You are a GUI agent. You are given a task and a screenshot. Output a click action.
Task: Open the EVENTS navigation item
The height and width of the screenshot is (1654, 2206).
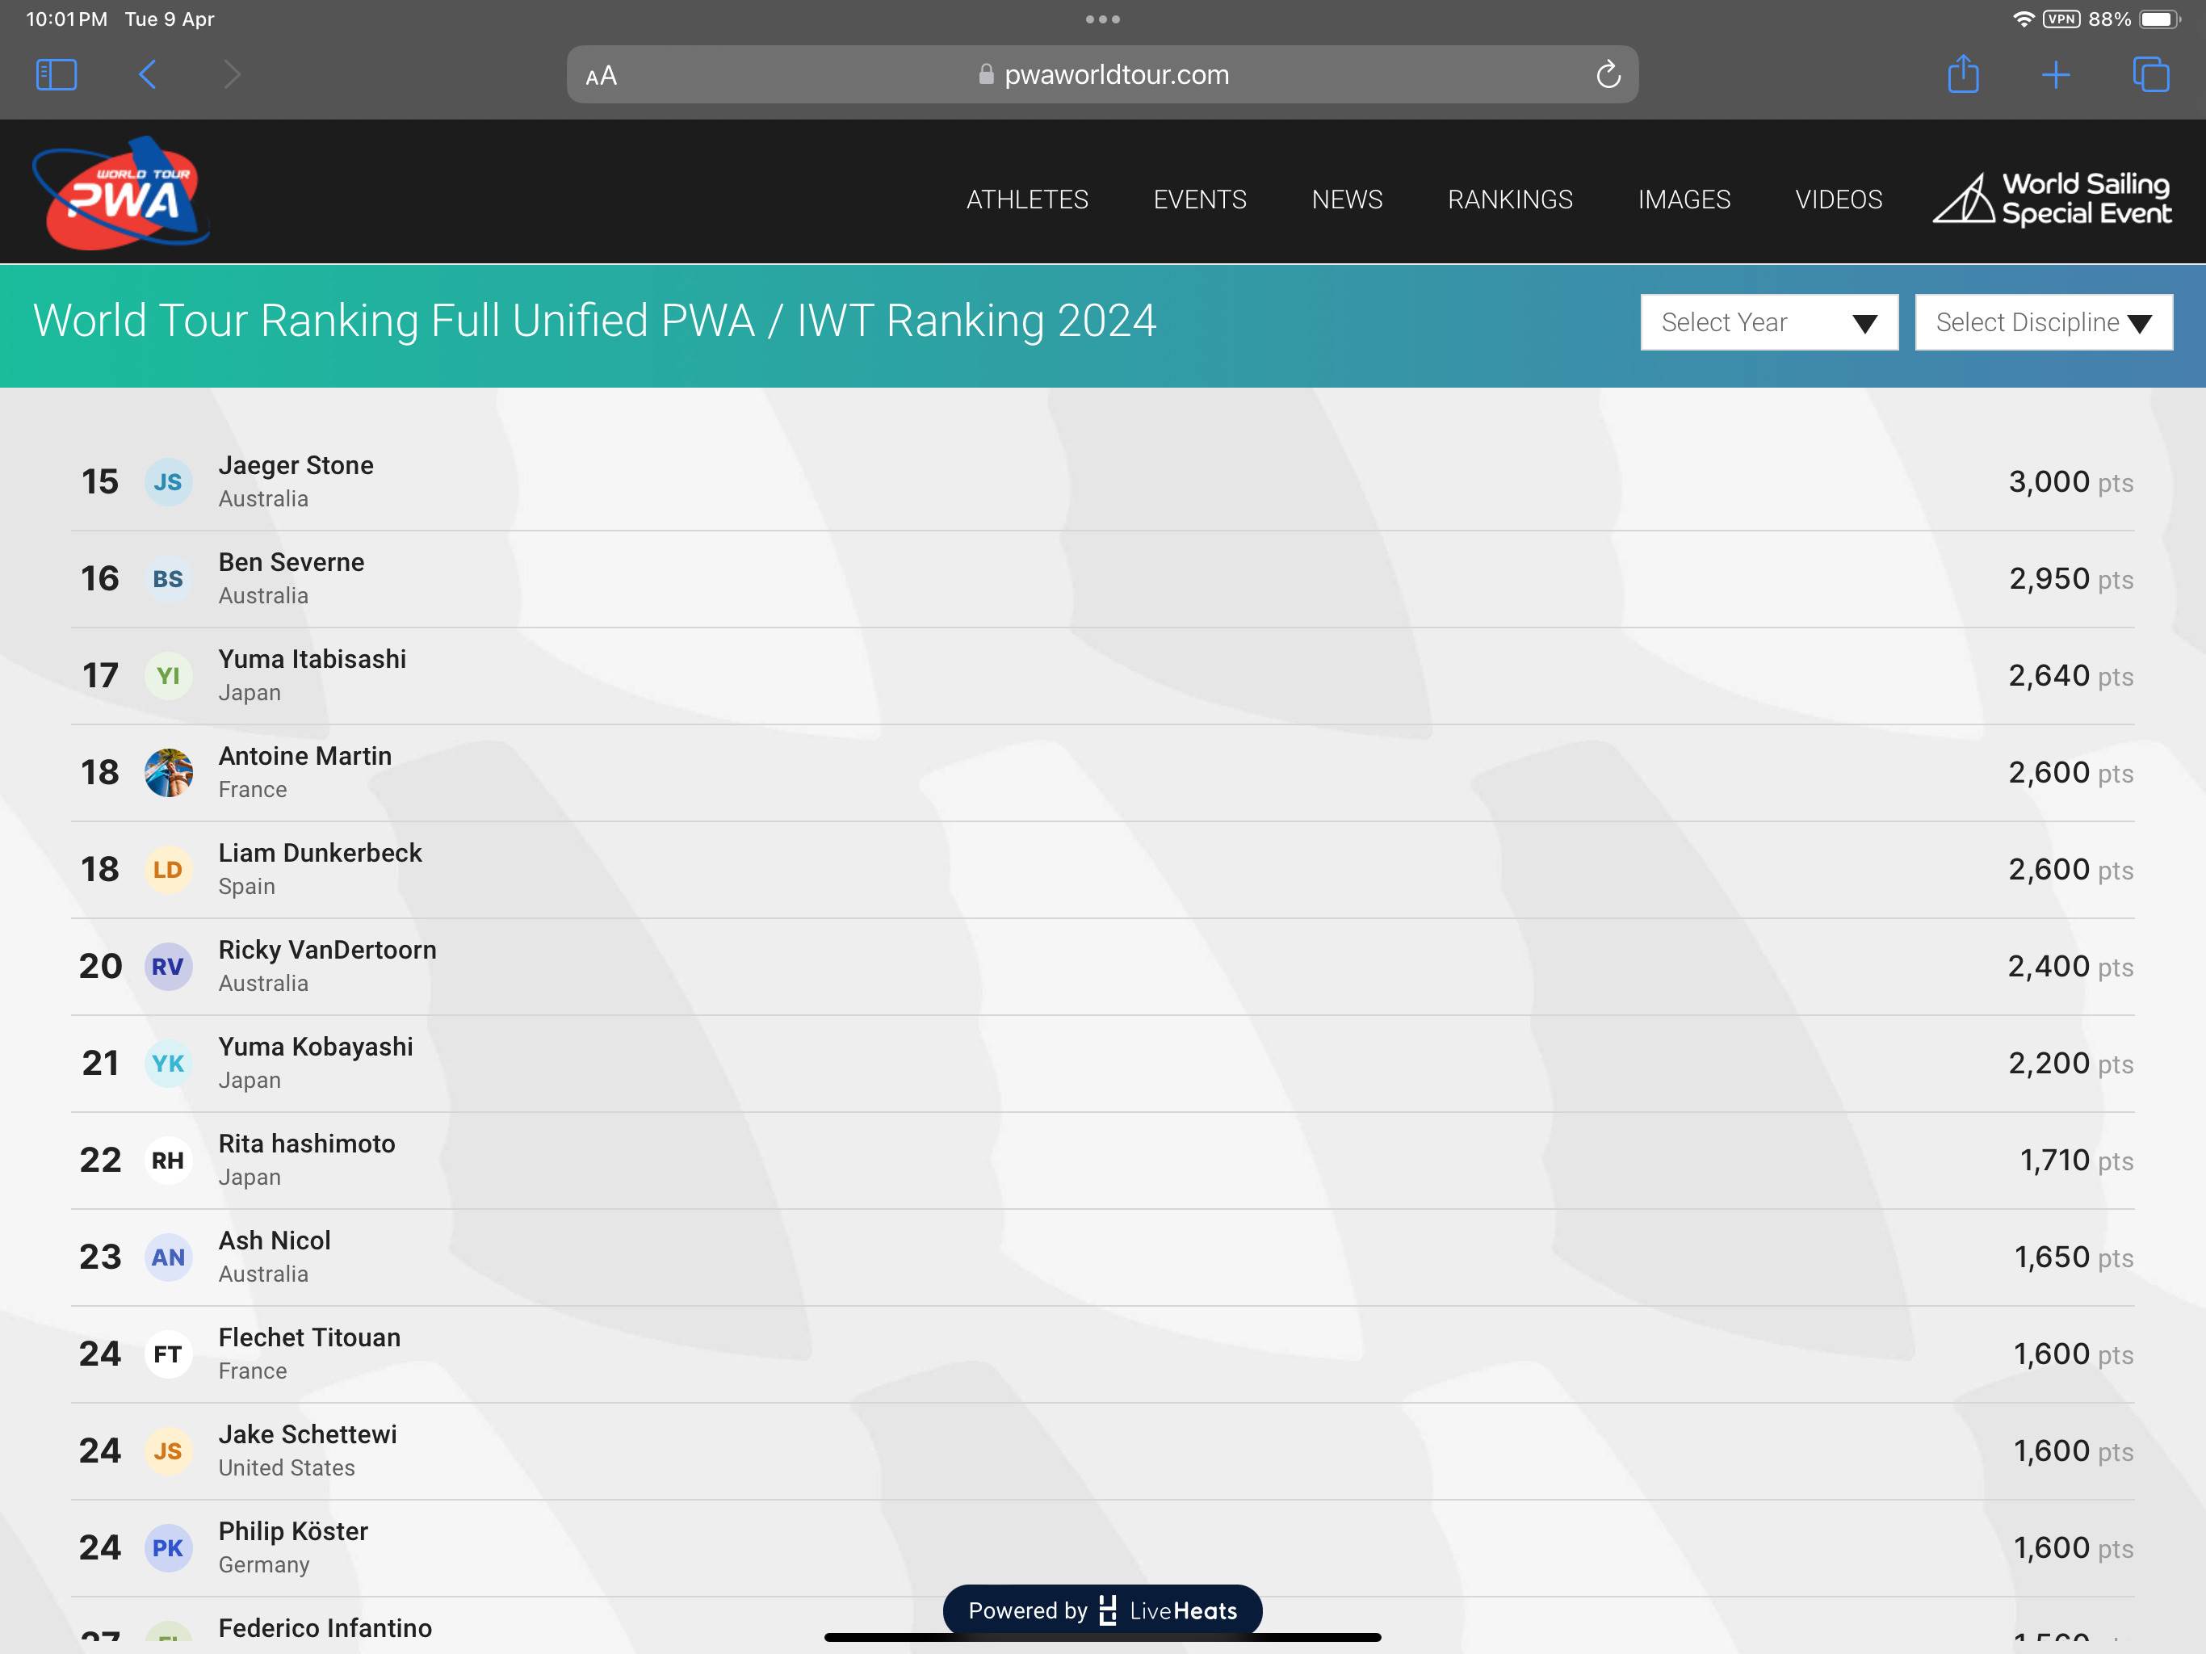(x=1200, y=199)
